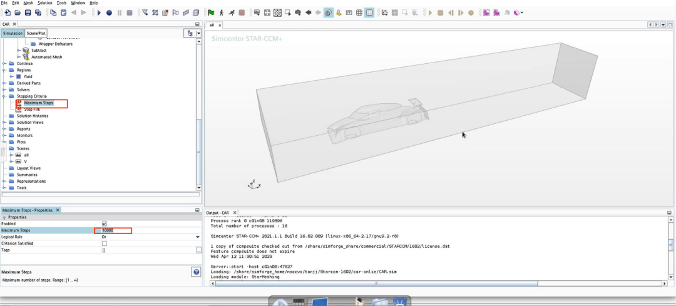The height and width of the screenshot is (306, 676).
Task: Click the Clear Generated Meshes red-x icon
Action: tap(165, 13)
